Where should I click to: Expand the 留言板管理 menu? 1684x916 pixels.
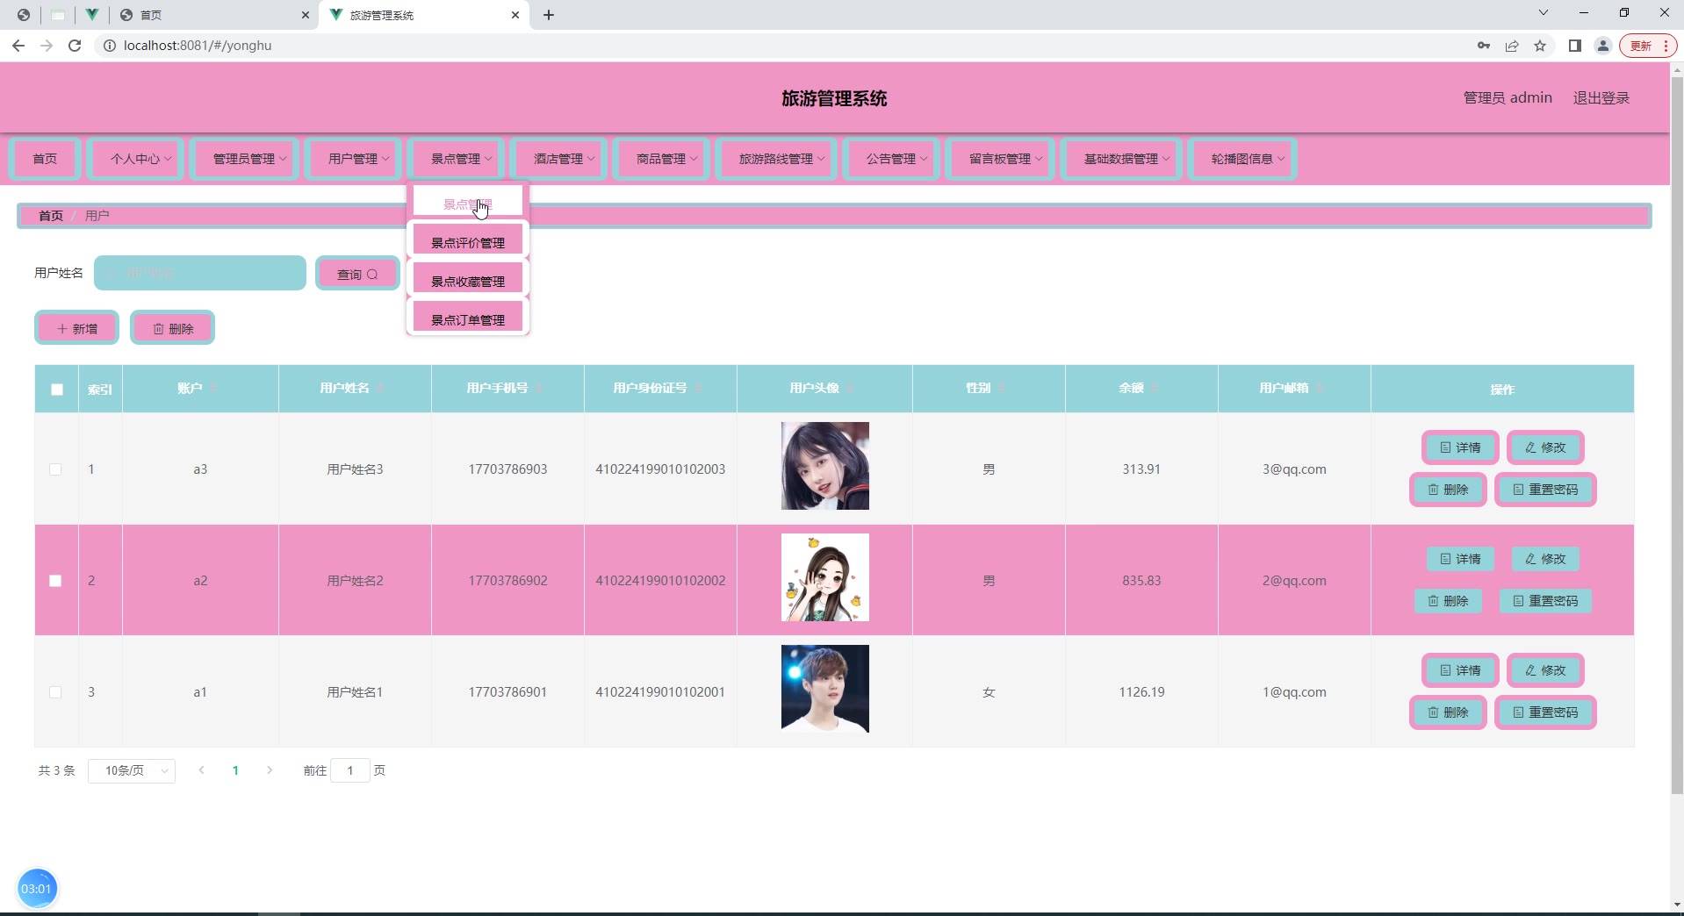click(x=1001, y=159)
